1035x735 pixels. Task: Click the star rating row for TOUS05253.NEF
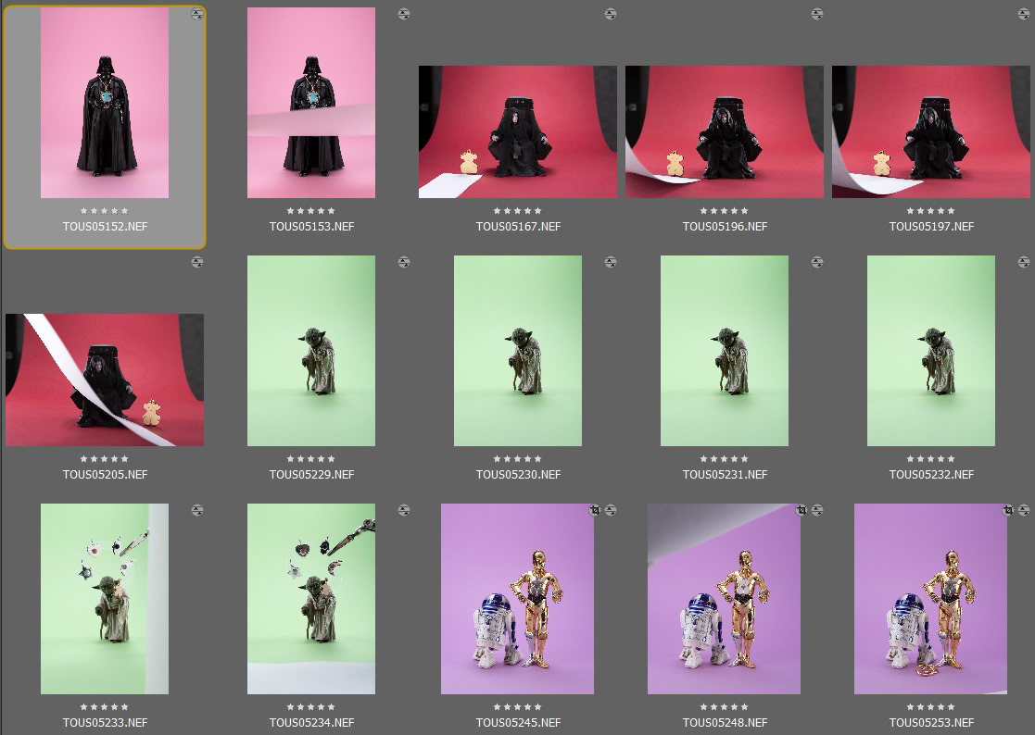[x=930, y=706]
